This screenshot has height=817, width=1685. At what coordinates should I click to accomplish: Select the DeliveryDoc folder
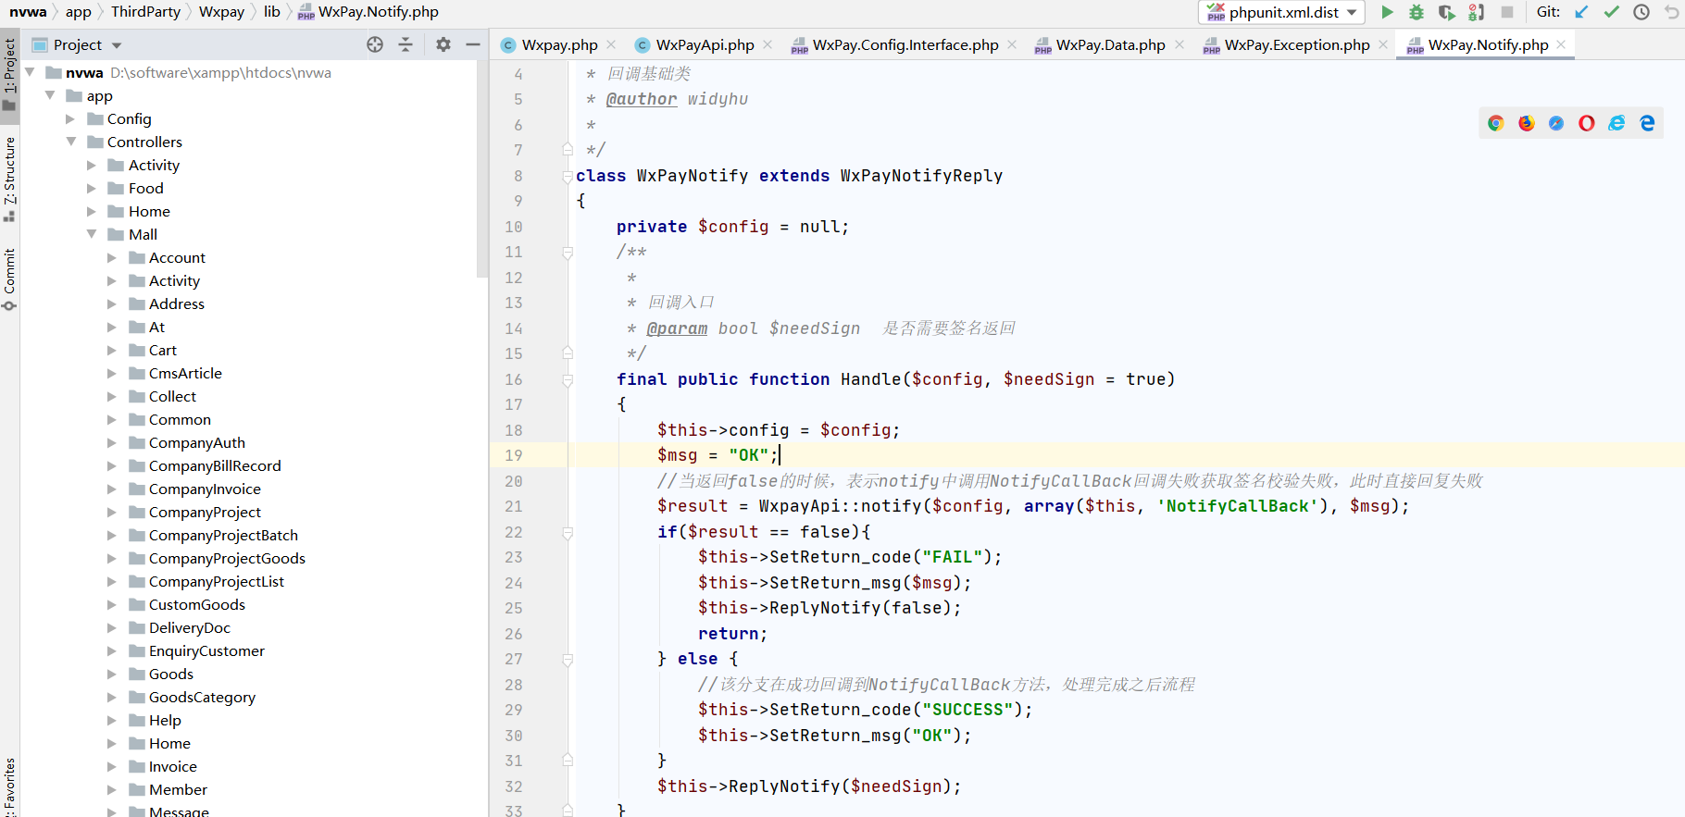click(190, 627)
